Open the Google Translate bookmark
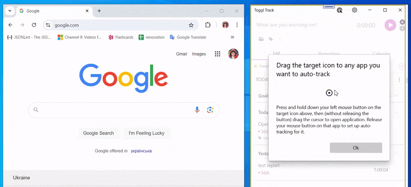This screenshot has width=411, height=187. (188, 37)
